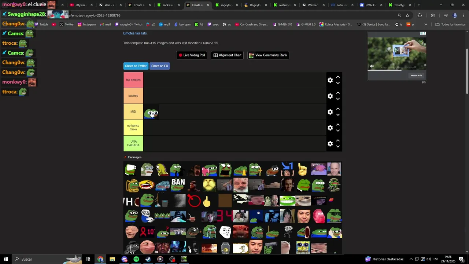Image resolution: width=469 pixels, height=264 pixels.
Task: Open the Car Crash and Siren bookmark
Action: [x=251, y=25]
